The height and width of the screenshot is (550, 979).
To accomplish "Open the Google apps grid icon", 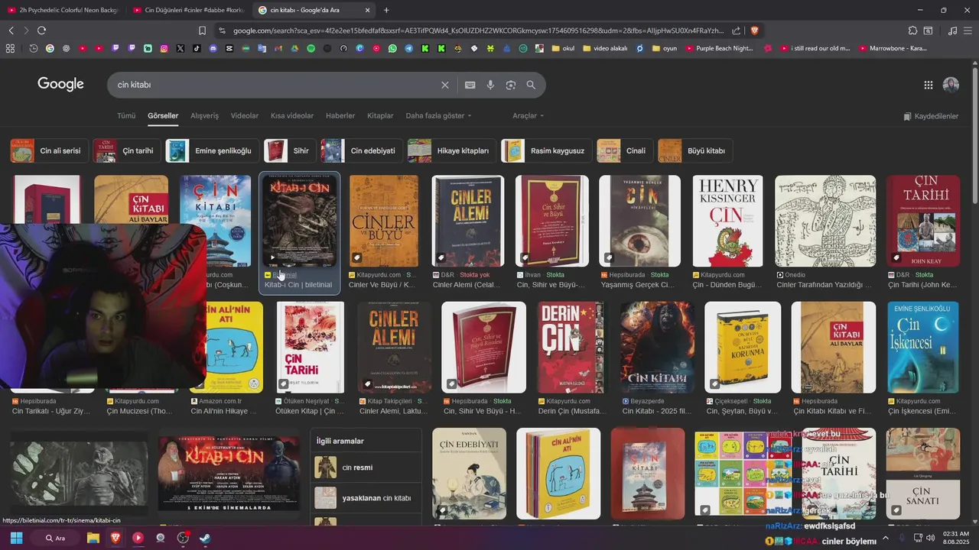I will pos(928,85).
